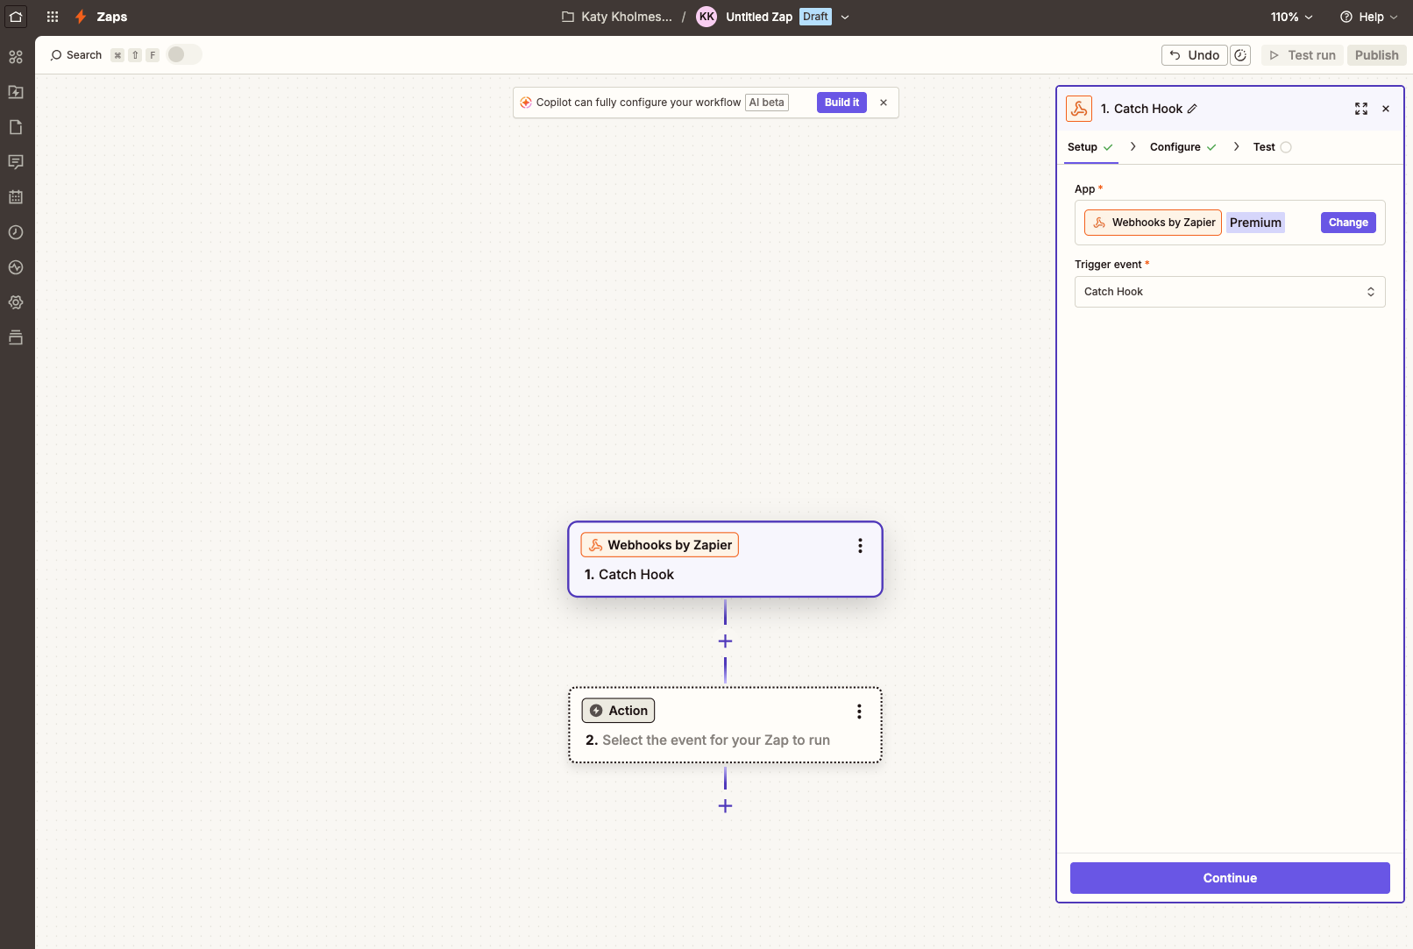Click the Webhooks icon in panel header
1413x949 pixels.
coord(1079,109)
